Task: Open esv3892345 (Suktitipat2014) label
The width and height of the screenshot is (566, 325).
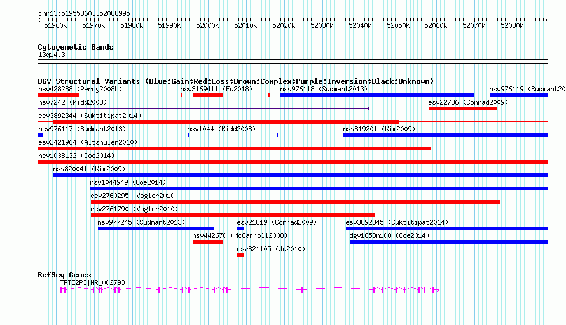Action: [397, 222]
